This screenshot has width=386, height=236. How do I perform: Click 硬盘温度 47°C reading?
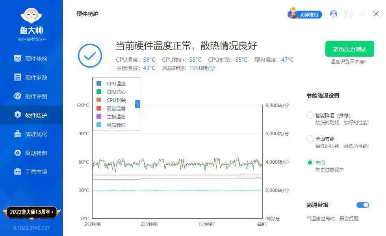274,60
